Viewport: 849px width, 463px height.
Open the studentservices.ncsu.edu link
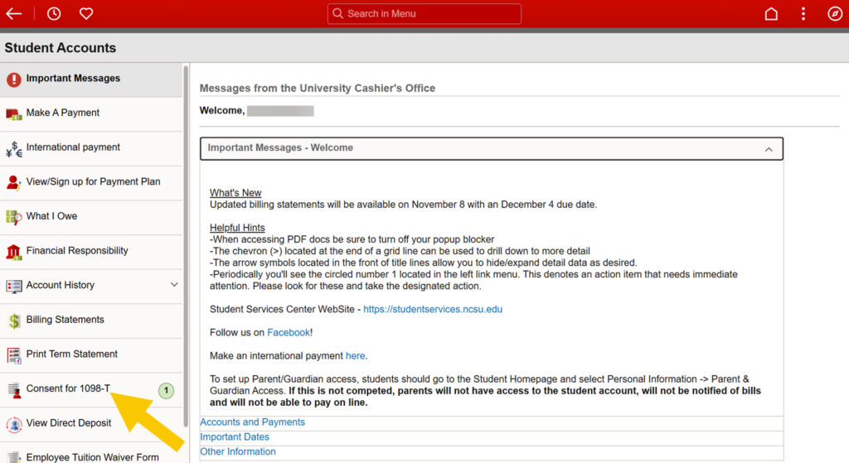[433, 310]
